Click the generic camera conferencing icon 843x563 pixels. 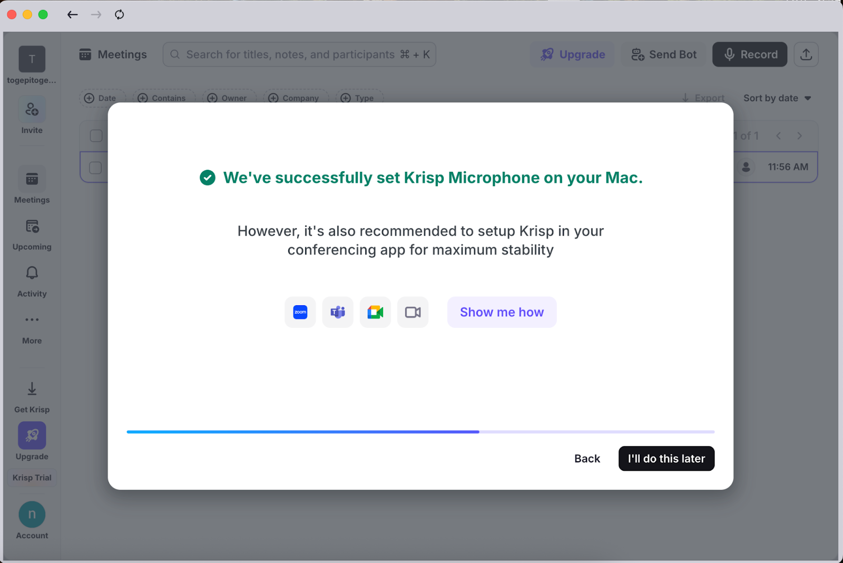[x=413, y=312]
